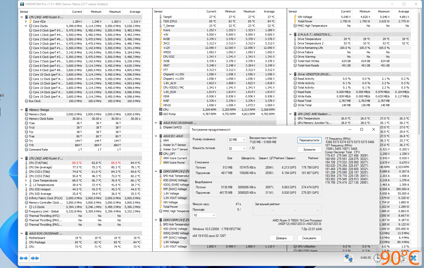Maximize the benchmark dialog window
Viewport: 424px width, 268px height.
pos(362,129)
